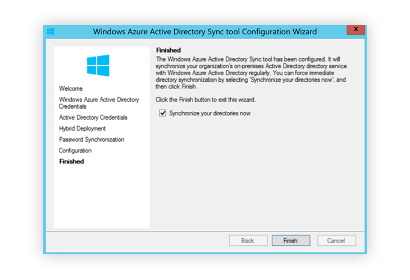Click the wizard title bar text
Image resolution: width=410 pixels, height=280 pixels.
click(205, 31)
